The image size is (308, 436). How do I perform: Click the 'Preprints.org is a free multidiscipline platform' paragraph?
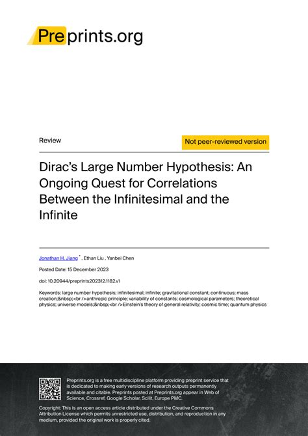click(x=148, y=389)
